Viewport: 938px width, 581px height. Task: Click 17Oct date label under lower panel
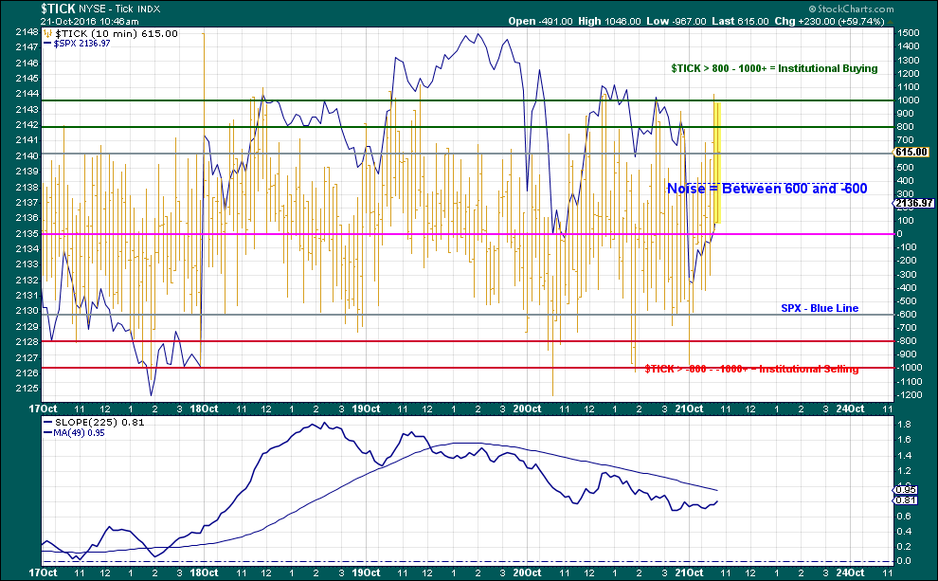coord(43,572)
